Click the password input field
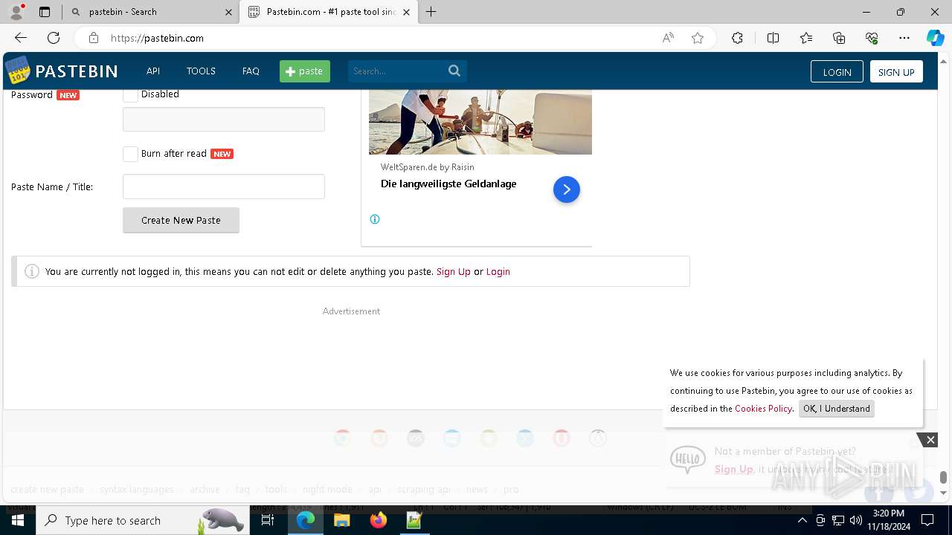This screenshot has height=535, width=952. click(x=224, y=120)
